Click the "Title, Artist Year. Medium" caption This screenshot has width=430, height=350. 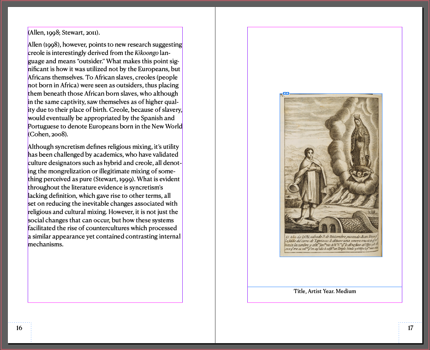click(x=324, y=291)
